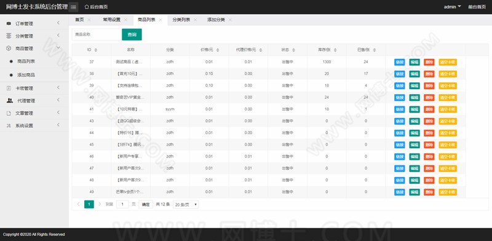Click 清空卡密 button for product ID 47
The image size is (492, 241).
(448, 168)
